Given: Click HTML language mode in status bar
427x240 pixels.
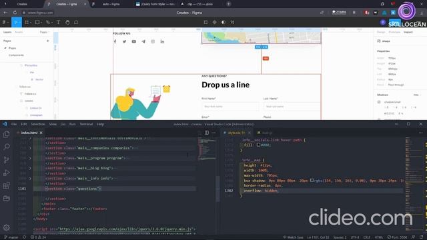Looking at the screenshot, I should [378, 237].
